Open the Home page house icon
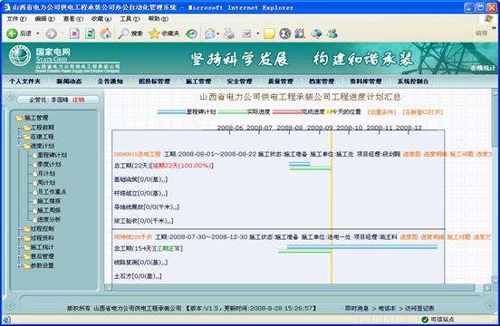The width and height of the screenshot is (500, 326). coord(106,34)
